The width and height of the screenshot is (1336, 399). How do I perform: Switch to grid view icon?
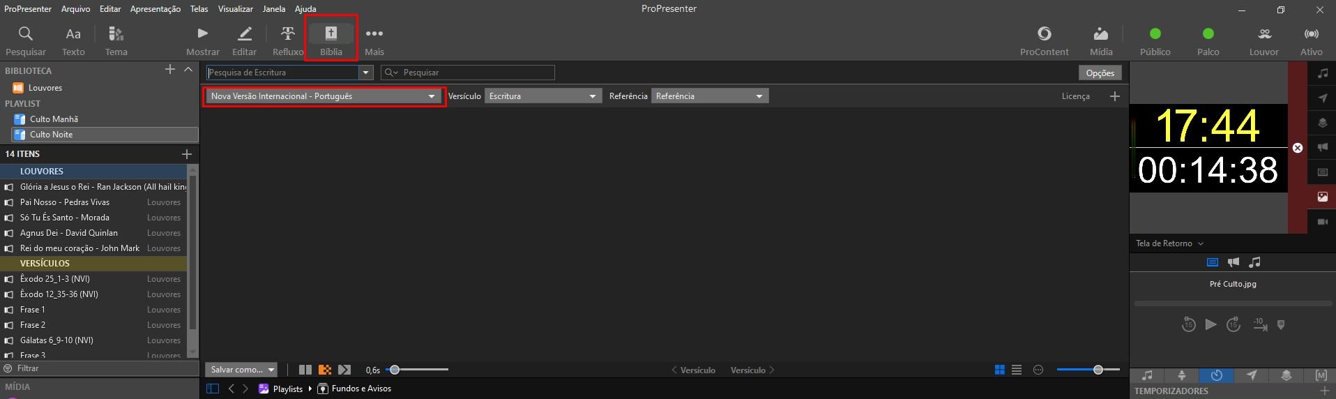1000,370
